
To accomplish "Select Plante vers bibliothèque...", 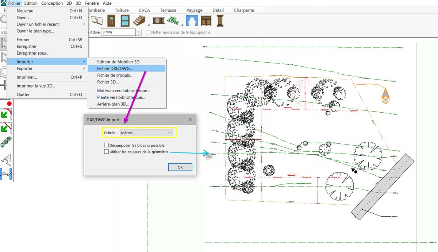I will pos(127,97).
